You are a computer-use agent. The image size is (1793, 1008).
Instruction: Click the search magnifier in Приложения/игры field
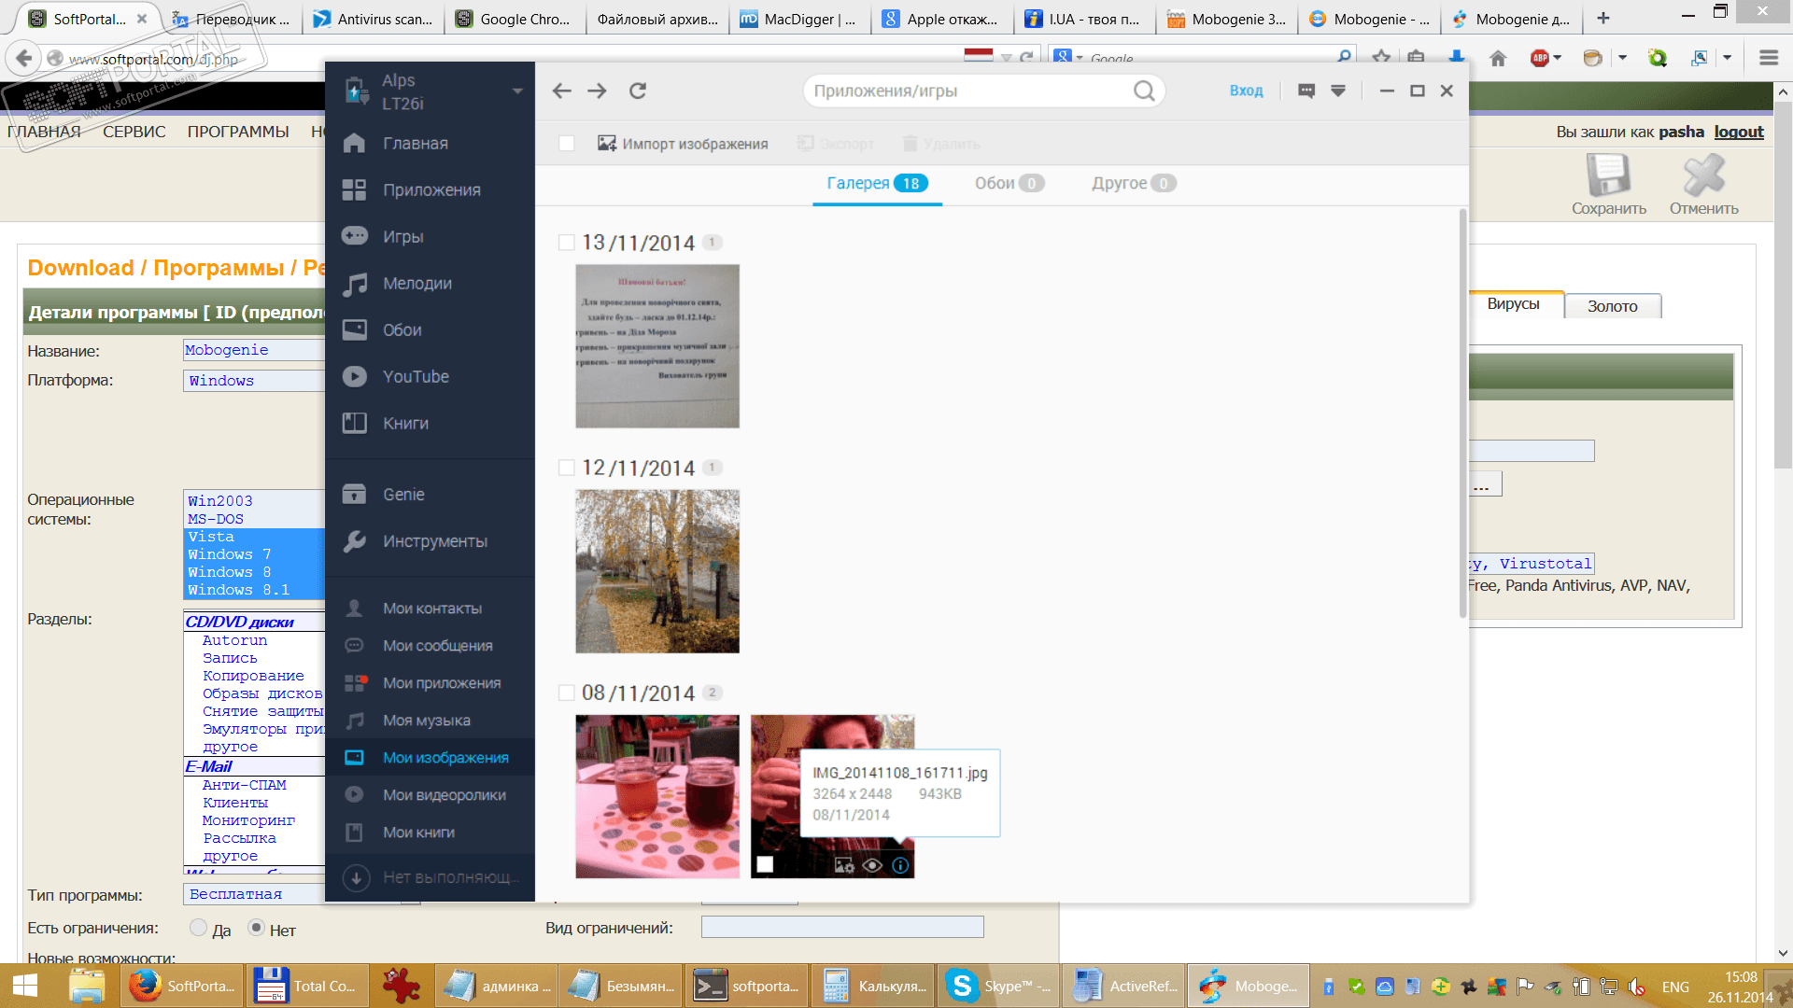click(x=1144, y=91)
